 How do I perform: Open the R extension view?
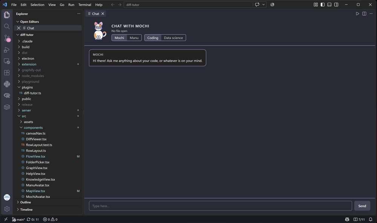pos(7,96)
